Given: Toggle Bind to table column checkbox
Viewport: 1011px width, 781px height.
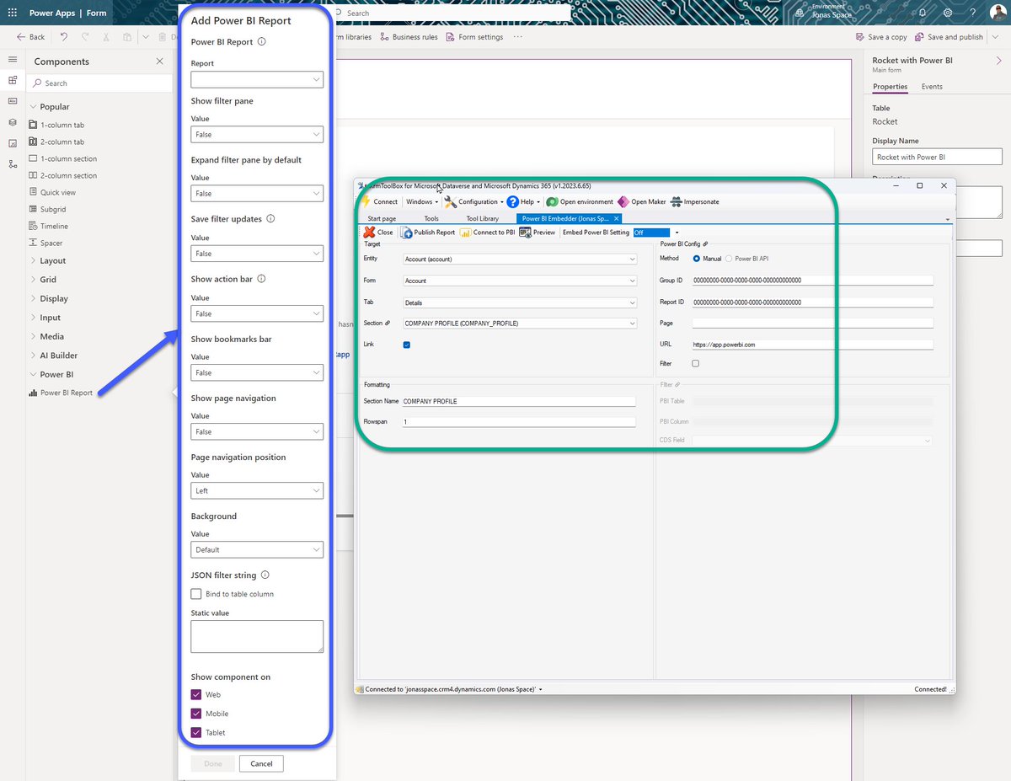Looking at the screenshot, I should [x=196, y=594].
